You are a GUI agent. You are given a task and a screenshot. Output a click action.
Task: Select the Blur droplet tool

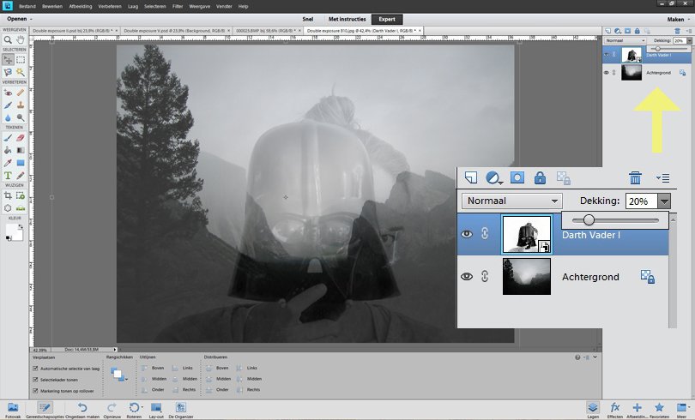tap(8, 117)
